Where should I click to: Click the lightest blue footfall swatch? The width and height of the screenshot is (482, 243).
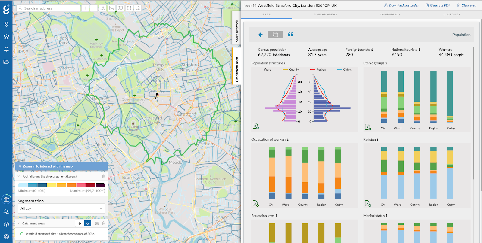click(x=23, y=185)
